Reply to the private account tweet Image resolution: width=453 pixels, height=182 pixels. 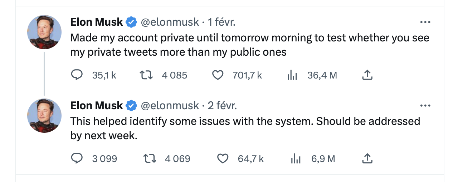[x=77, y=75]
